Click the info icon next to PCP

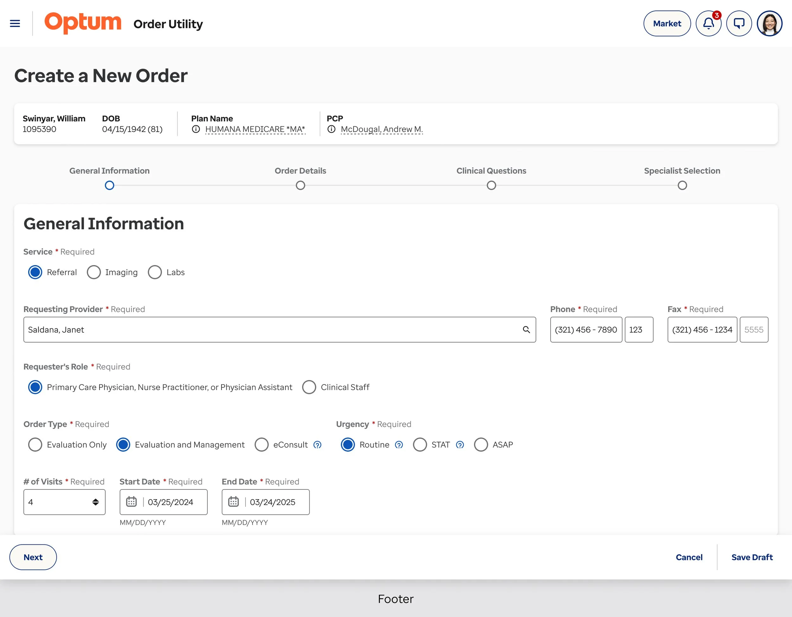[331, 129]
